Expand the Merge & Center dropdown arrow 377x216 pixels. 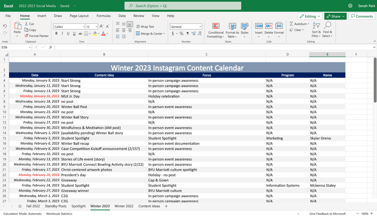pyautogui.click(x=164, y=34)
